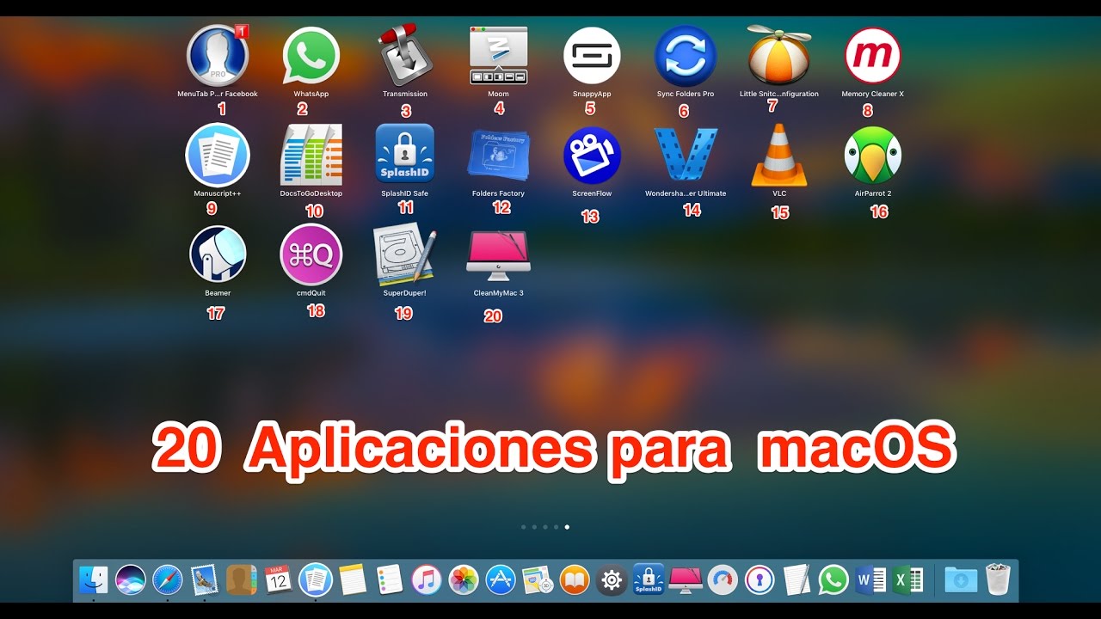Image resolution: width=1101 pixels, height=619 pixels.
Task: Open Mail stamp icon in Dock
Action: tap(205, 579)
